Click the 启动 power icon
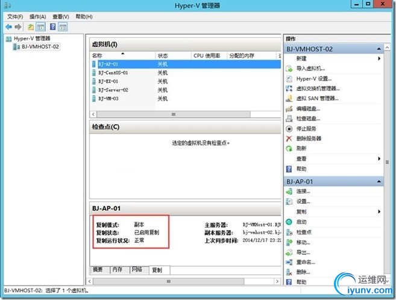This screenshot has height=300, width=396. (289, 222)
